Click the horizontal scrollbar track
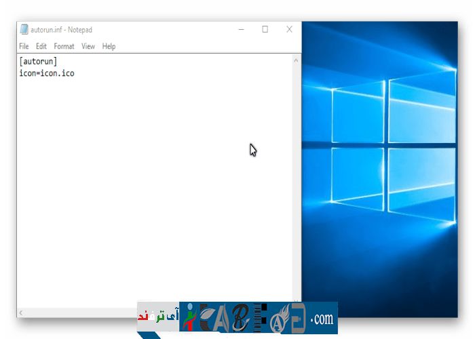 coord(81,313)
